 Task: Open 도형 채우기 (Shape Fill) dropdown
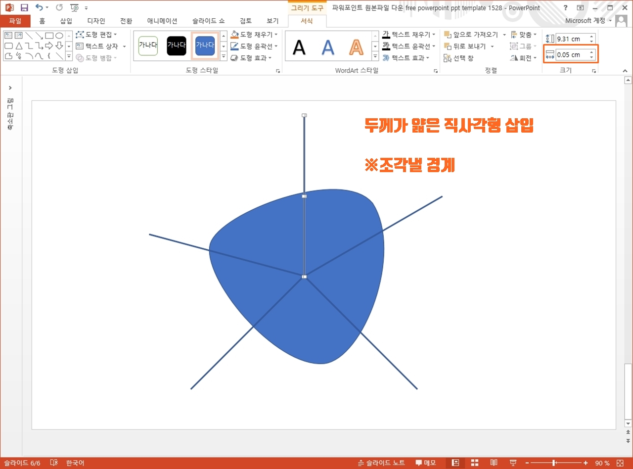tap(254, 35)
